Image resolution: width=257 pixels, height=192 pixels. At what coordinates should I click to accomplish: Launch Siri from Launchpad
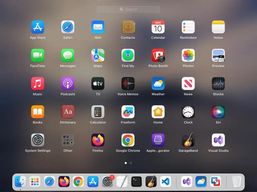point(218,112)
